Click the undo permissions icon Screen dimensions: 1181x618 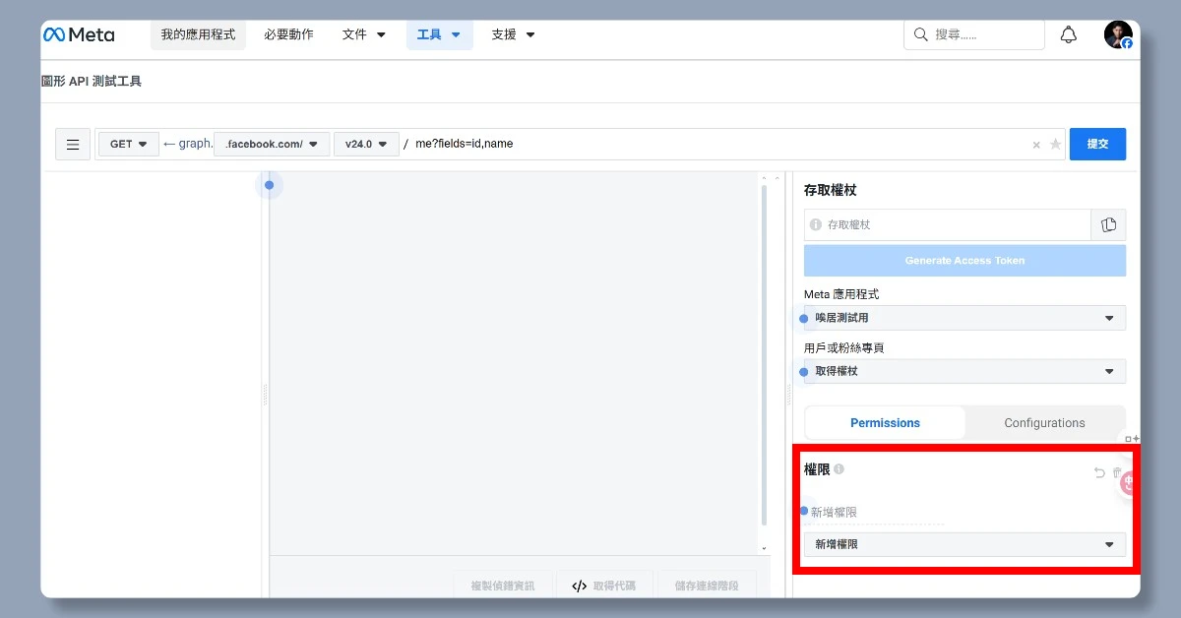pos(1099,472)
